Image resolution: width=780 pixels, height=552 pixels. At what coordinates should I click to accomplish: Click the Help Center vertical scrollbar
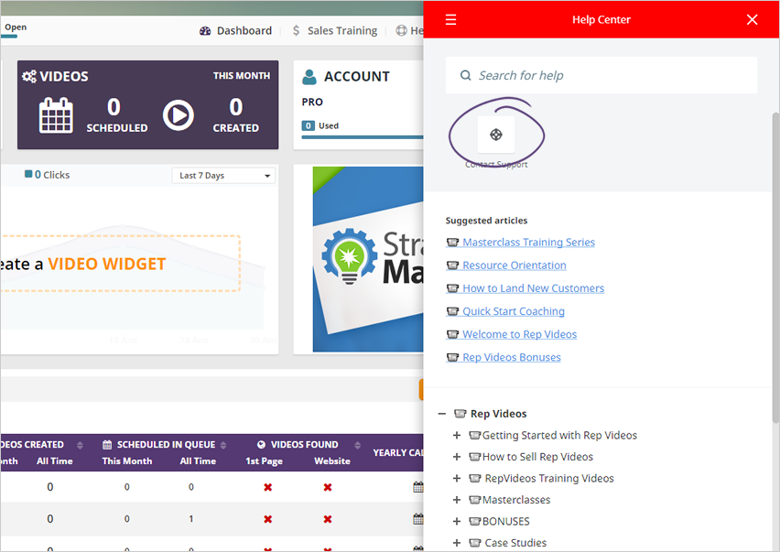775,275
